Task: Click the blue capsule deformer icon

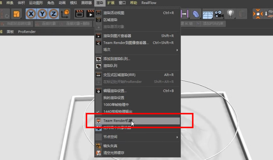Action: click(196, 14)
